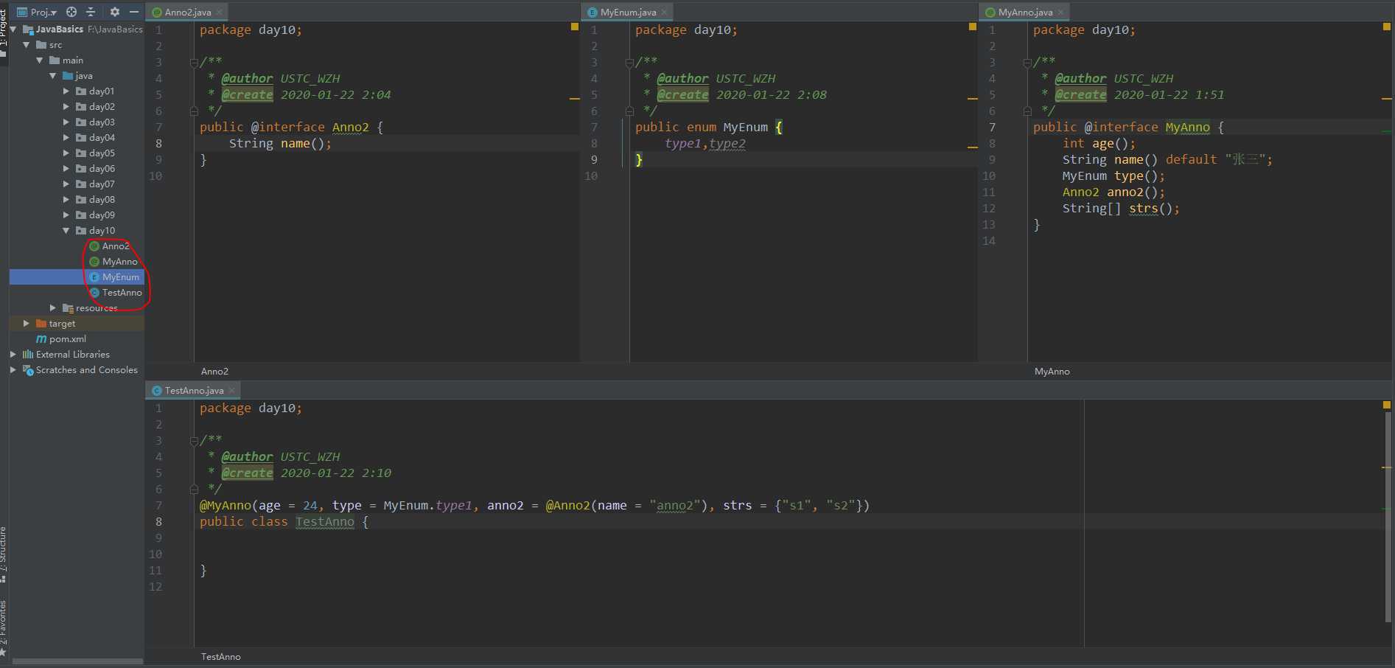Click inspection status indicator in MyAnno.java
The width and height of the screenshot is (1395, 668).
[x=1386, y=27]
